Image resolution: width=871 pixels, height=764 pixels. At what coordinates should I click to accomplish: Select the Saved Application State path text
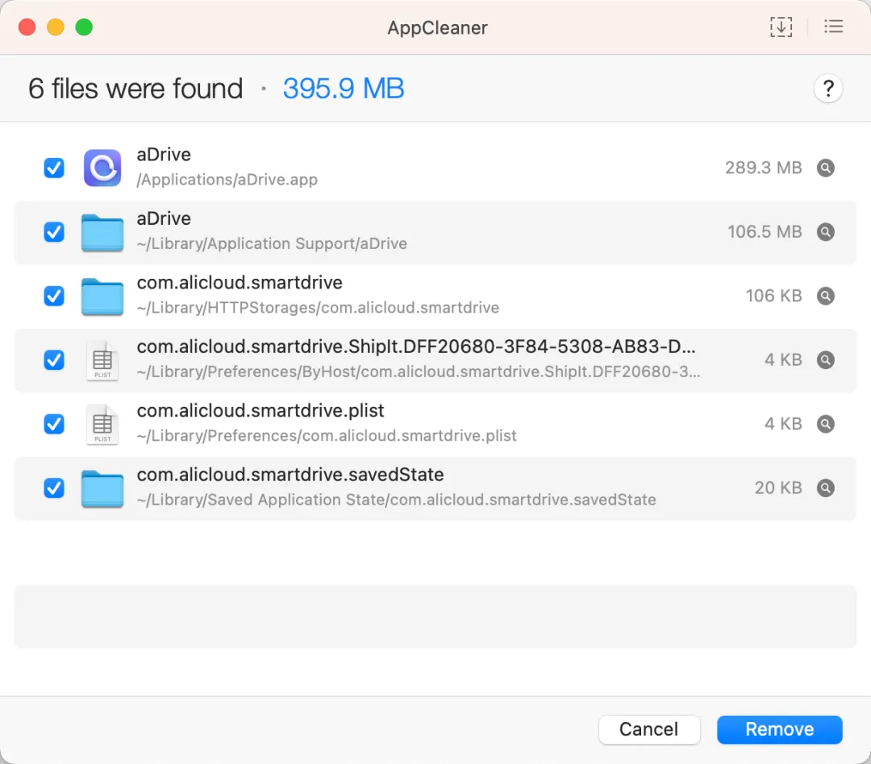pyautogui.click(x=396, y=500)
